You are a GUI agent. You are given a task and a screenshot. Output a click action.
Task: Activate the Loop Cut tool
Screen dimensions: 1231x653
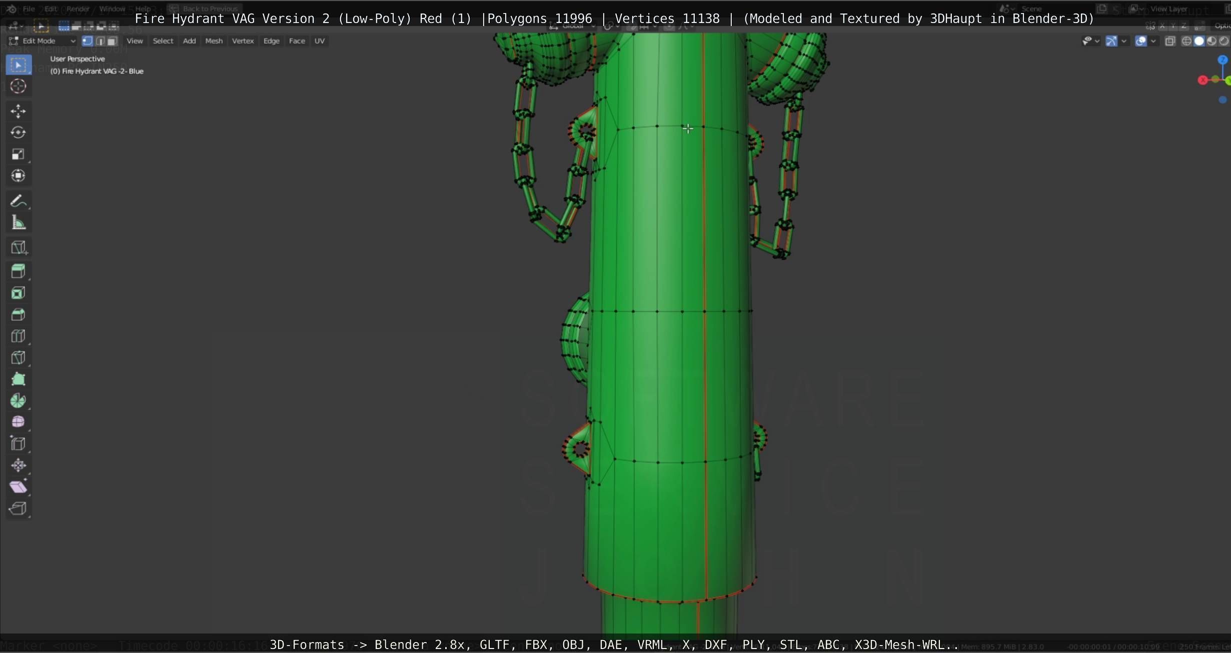[19, 336]
